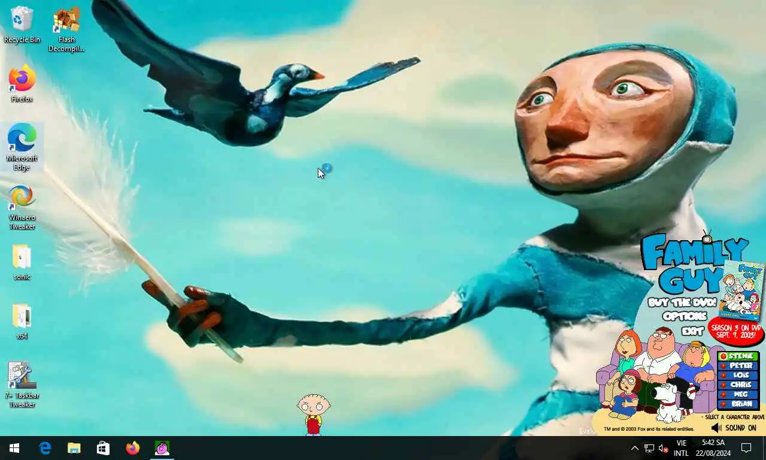Open the notification center icon
The width and height of the screenshot is (766, 460).
[x=746, y=448]
